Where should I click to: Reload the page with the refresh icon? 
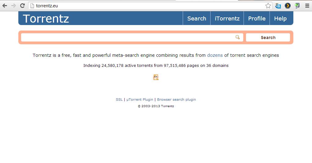pos(22,5)
